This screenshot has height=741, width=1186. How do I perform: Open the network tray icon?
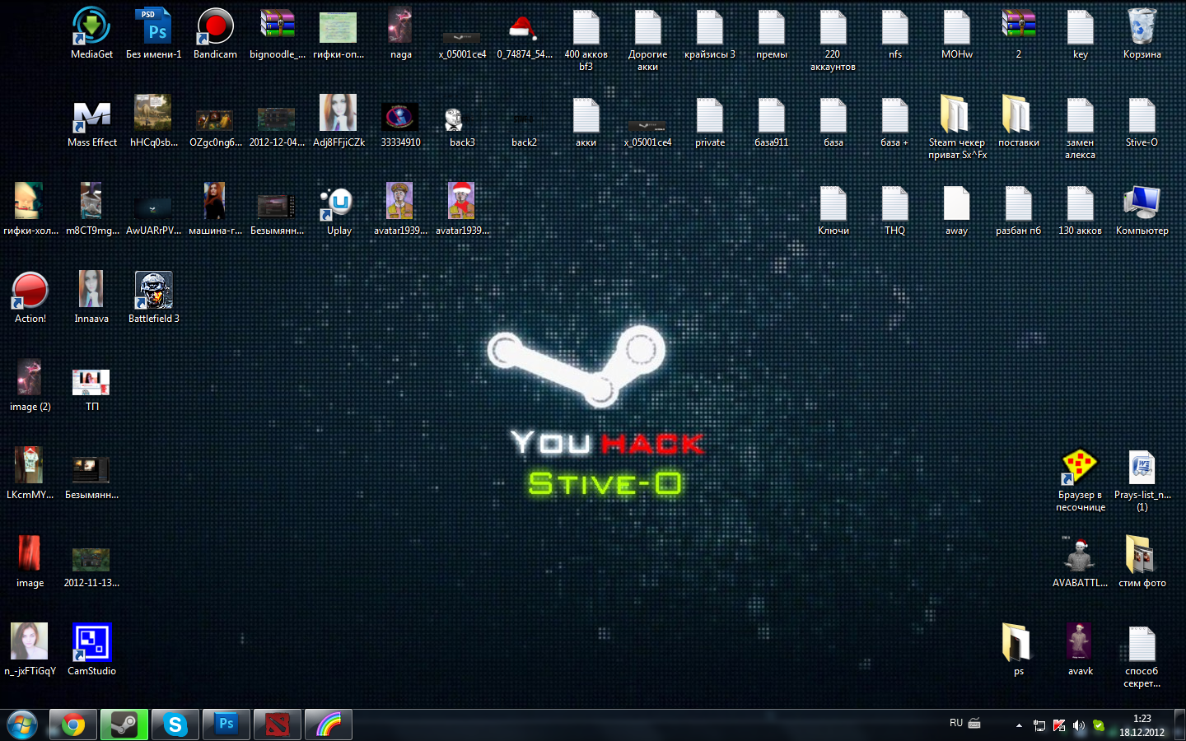point(1039,725)
